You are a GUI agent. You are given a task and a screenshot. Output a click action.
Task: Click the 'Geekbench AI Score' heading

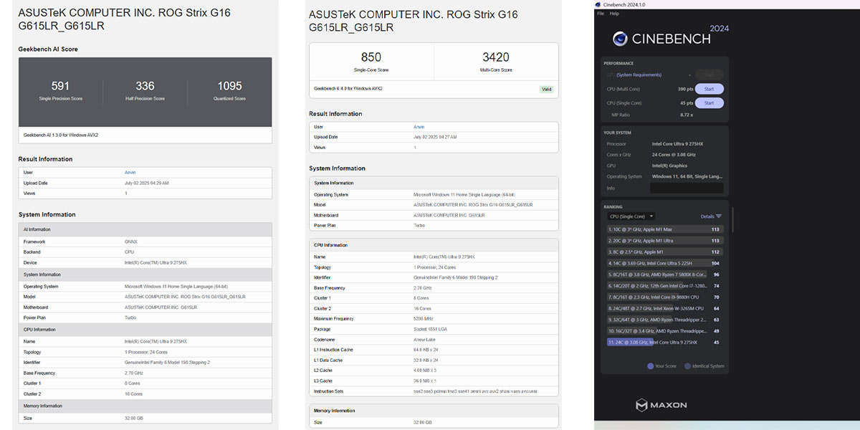(48, 49)
